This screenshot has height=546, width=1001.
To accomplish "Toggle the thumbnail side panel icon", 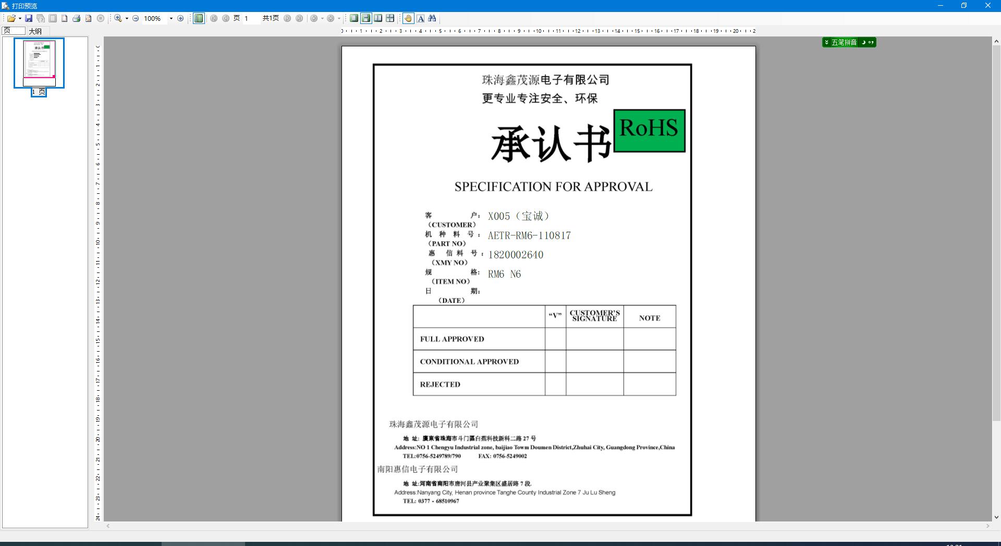I will (199, 18).
